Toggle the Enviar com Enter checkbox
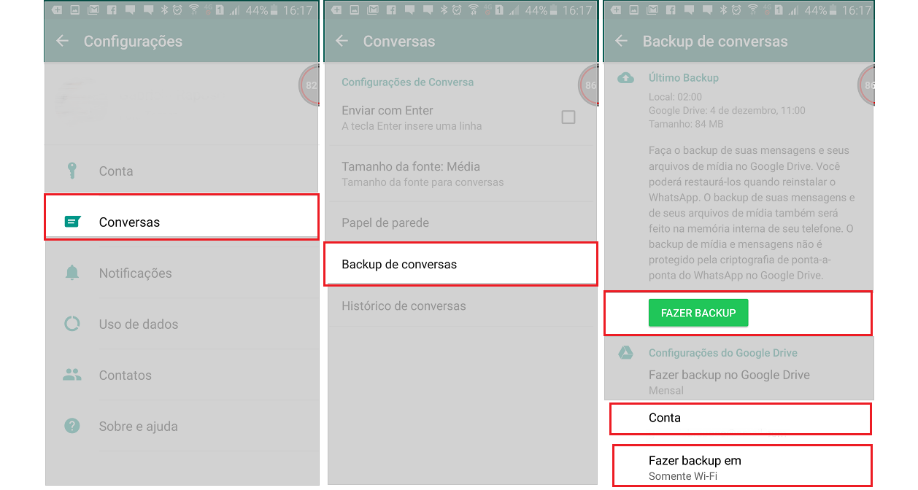 tap(568, 117)
